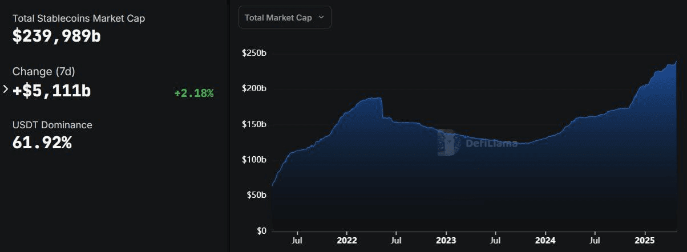Image resolution: width=687 pixels, height=252 pixels.
Task: Select the $239,989b total market cap value
Action: 56,36
